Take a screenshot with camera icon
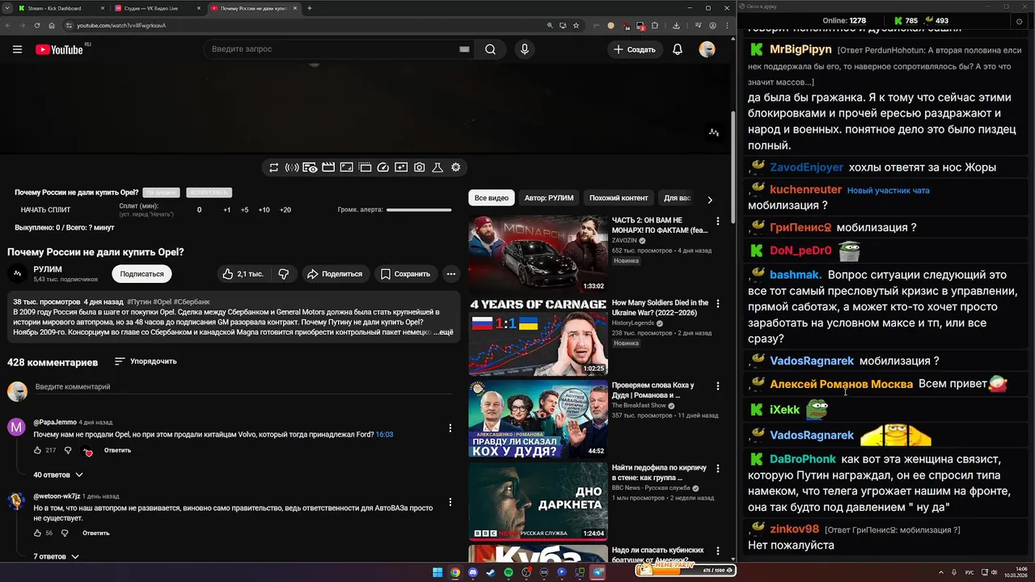The height and width of the screenshot is (582, 1035). [x=420, y=167]
